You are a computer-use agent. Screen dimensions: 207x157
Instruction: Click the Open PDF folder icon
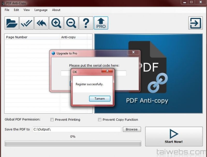(x=12, y=23)
